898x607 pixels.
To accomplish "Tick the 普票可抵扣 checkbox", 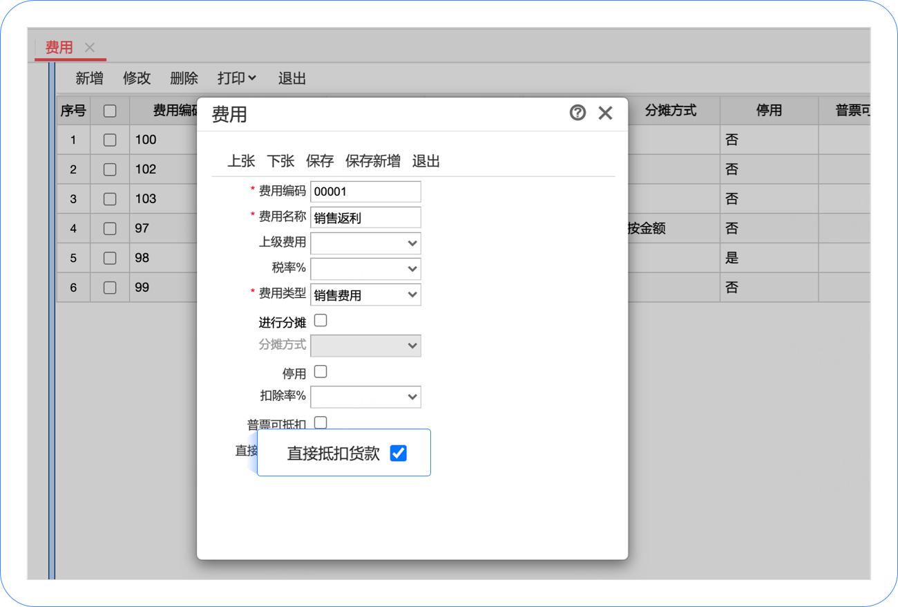I will [x=321, y=422].
